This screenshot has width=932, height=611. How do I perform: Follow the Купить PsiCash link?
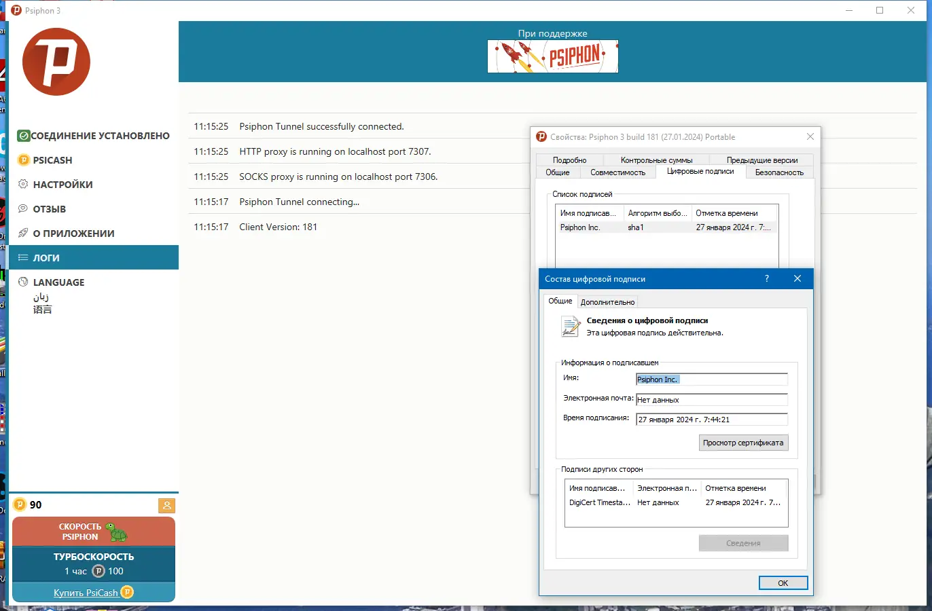86,593
